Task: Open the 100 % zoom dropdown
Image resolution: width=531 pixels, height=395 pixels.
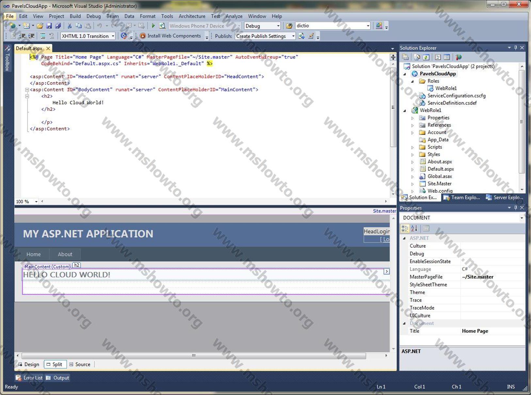Action: pyautogui.click(x=36, y=202)
